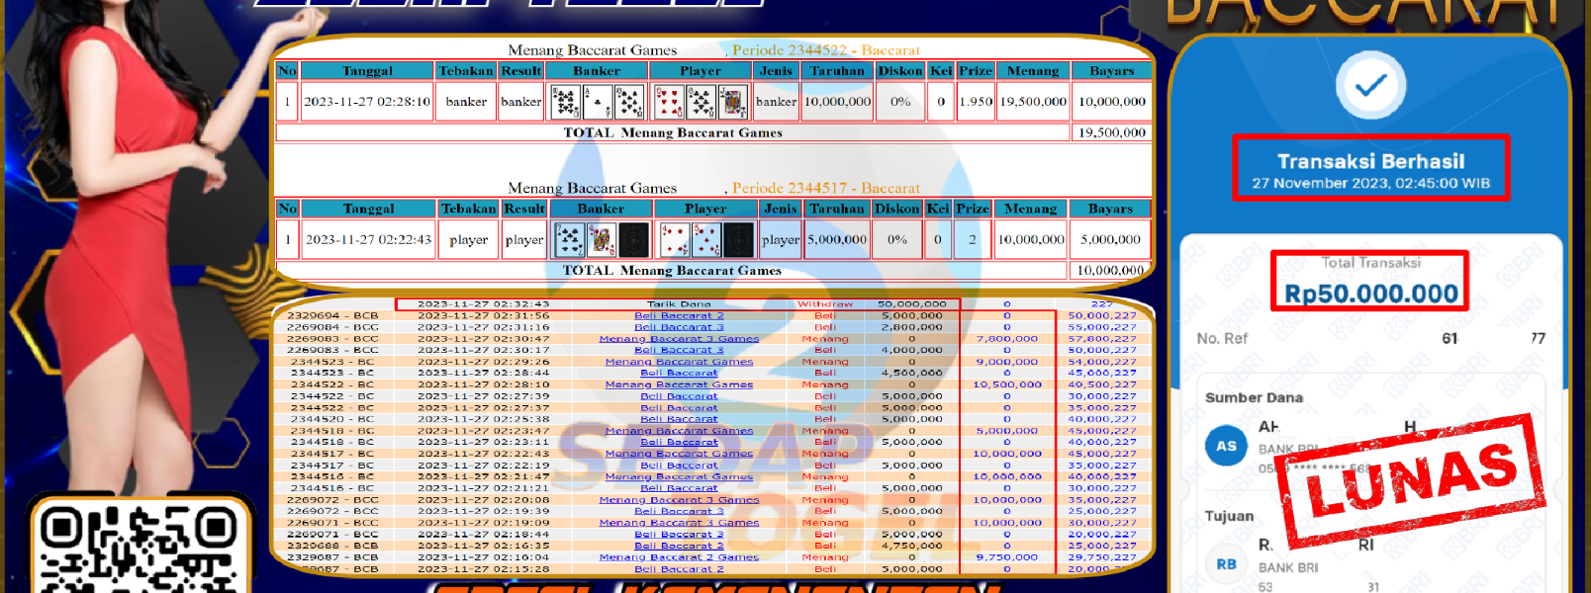
Task: Click the AS avatar under Sumber Dana
Action: (x=1226, y=446)
